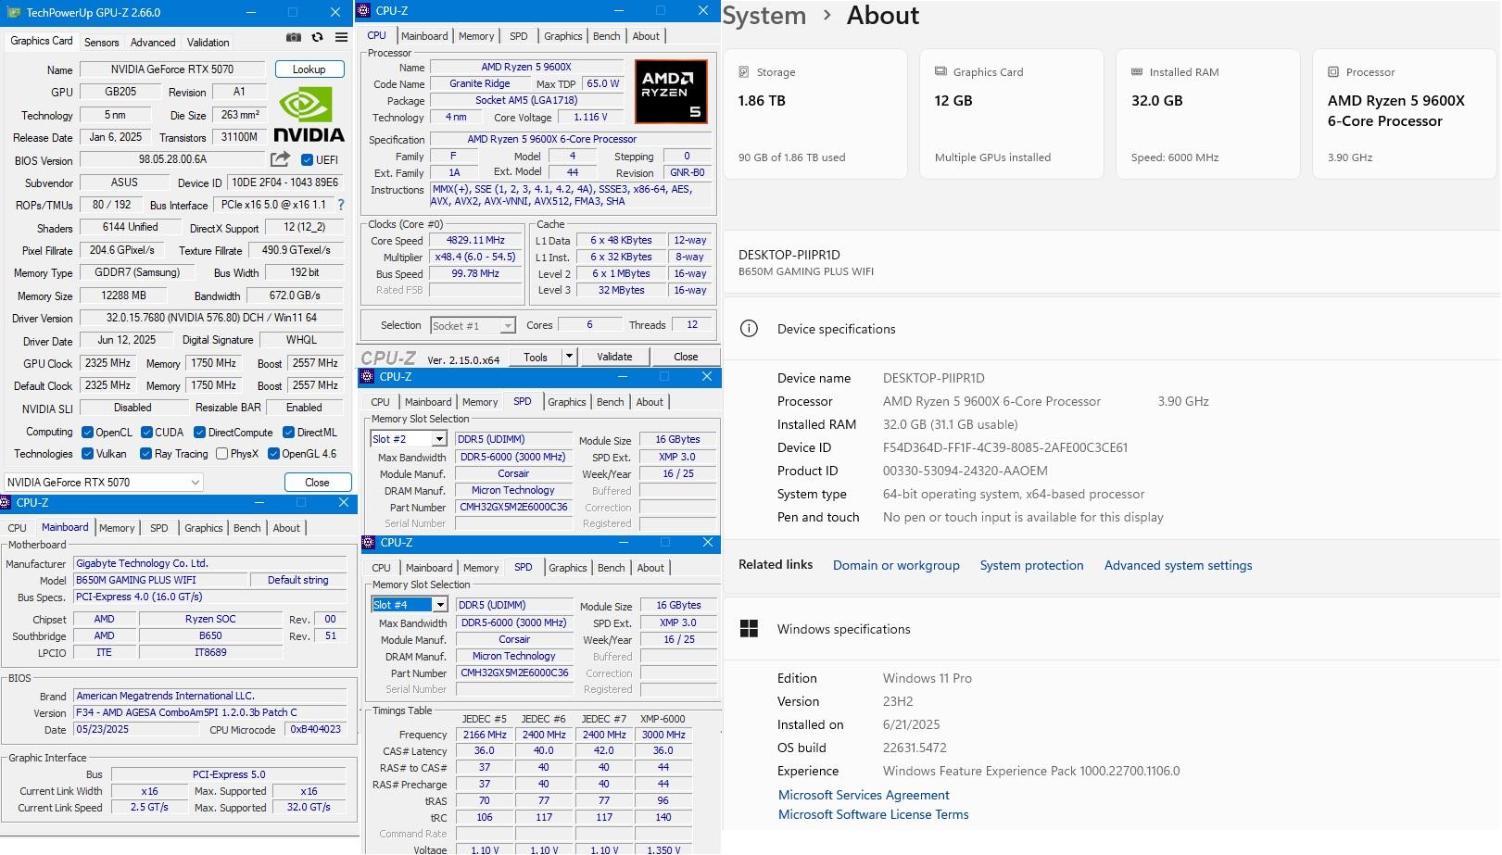This screenshot has width=1502, height=855.
Task: Open the Domain or workgroup link
Action: (x=896, y=565)
